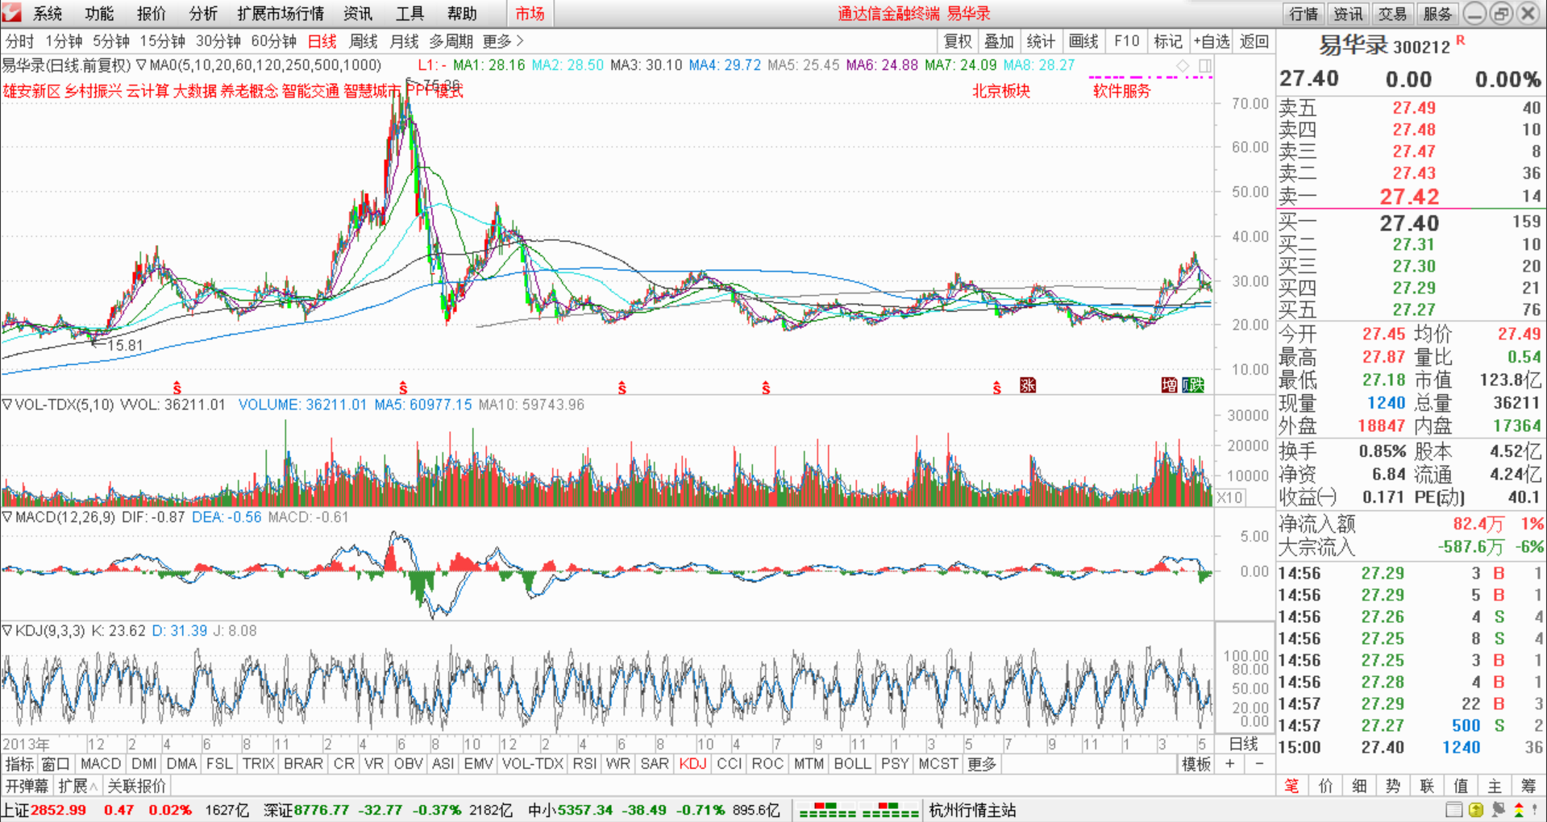The width and height of the screenshot is (1547, 822).
Task: Zoom out chart with minus button
Action: pyautogui.click(x=1259, y=763)
